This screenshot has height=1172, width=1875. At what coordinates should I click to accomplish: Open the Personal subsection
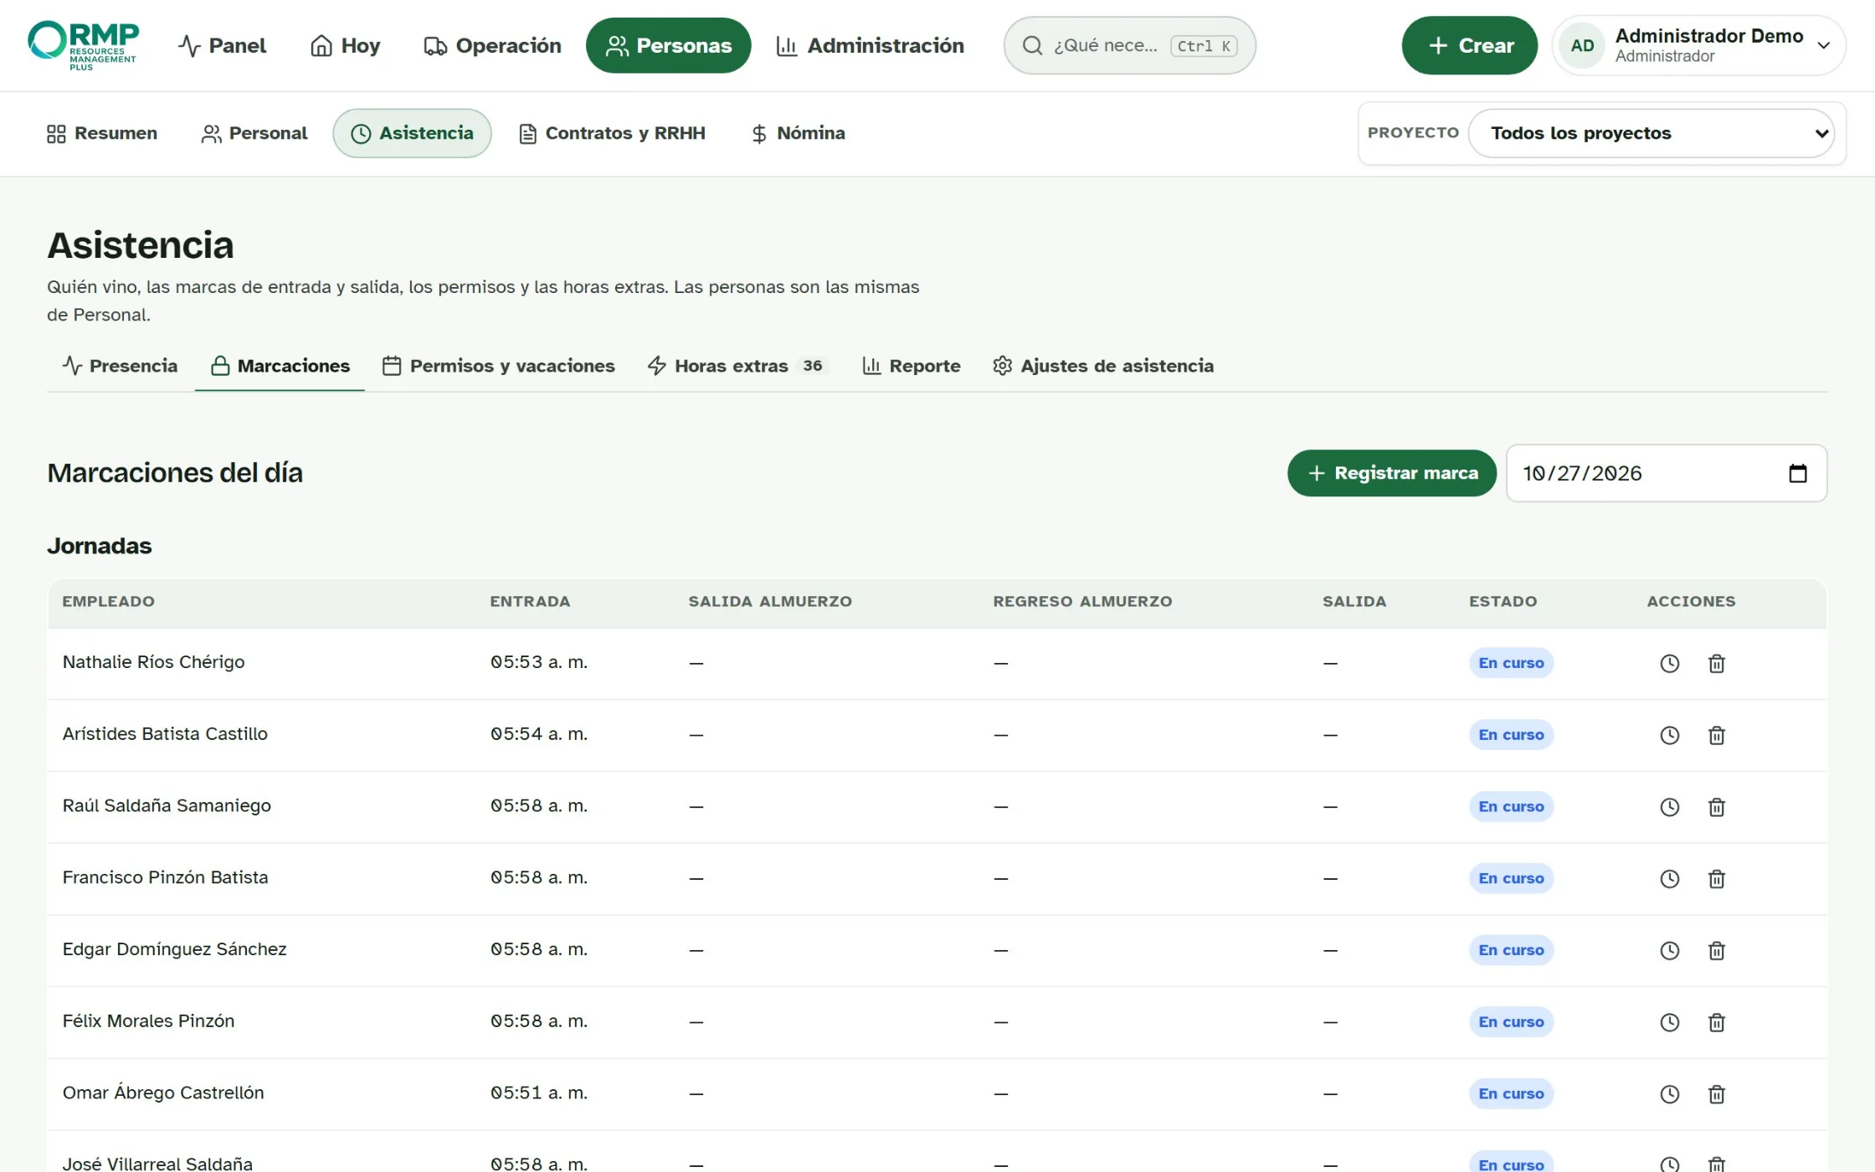(254, 133)
